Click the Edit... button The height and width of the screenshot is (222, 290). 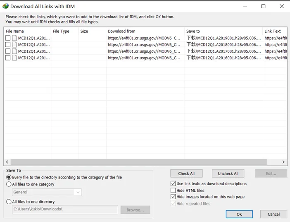[271, 174]
